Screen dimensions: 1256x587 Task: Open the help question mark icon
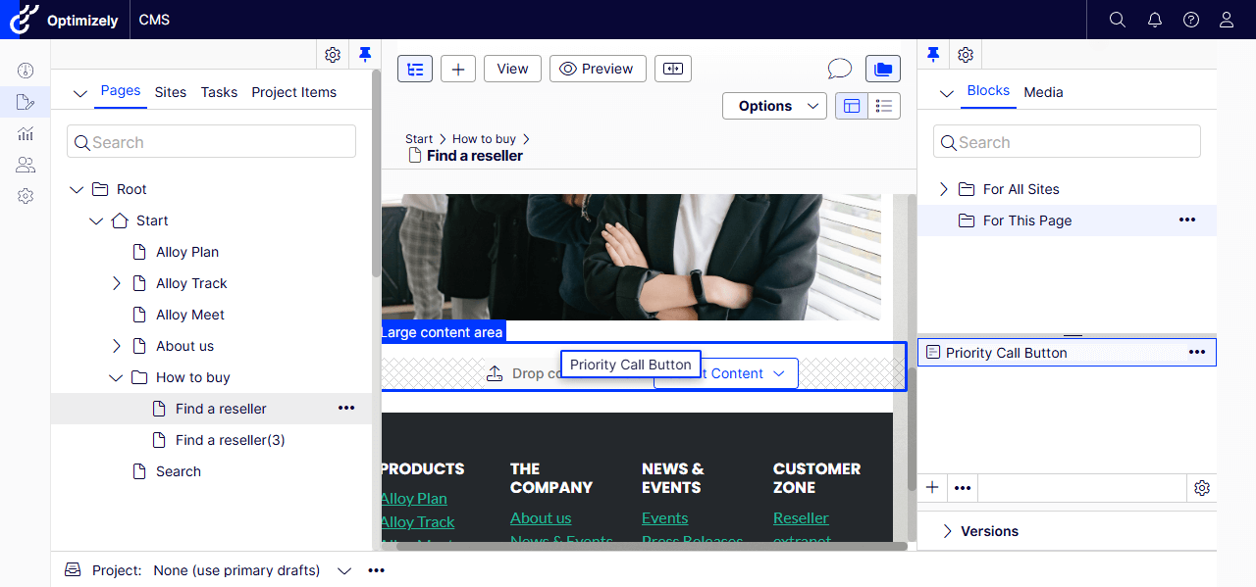1190,20
